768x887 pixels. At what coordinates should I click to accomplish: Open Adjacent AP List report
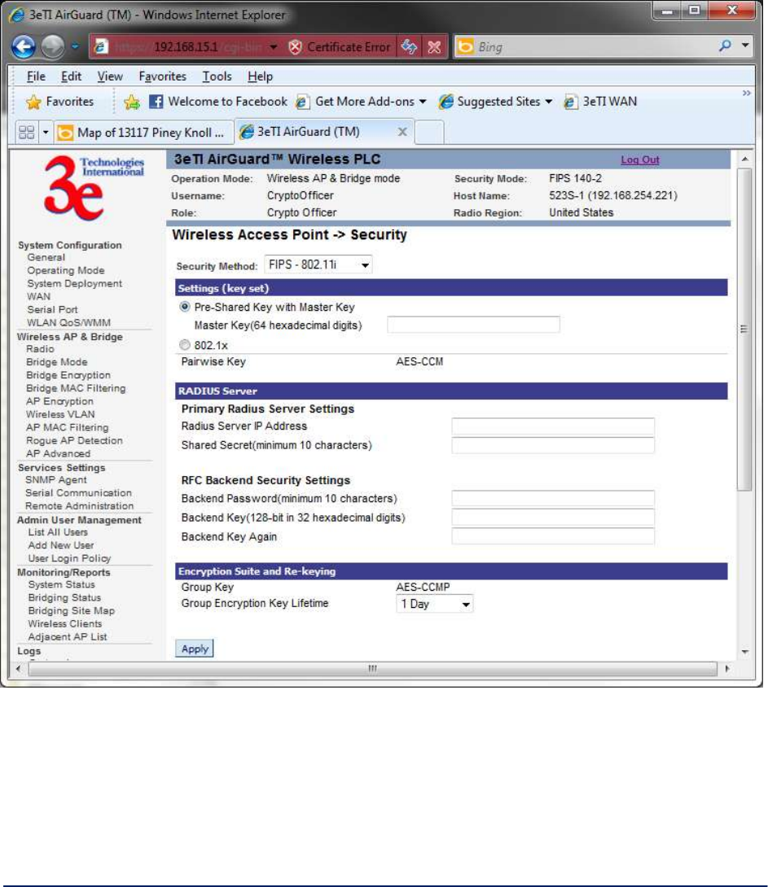click(68, 636)
